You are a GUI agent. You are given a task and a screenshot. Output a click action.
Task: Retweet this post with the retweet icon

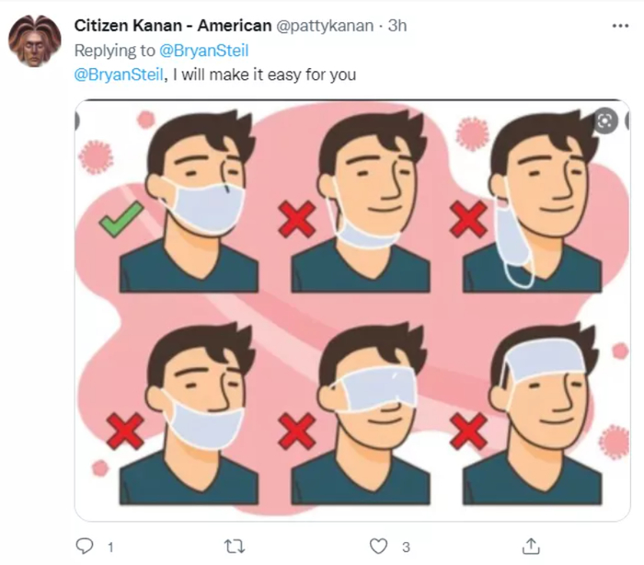[x=235, y=547]
